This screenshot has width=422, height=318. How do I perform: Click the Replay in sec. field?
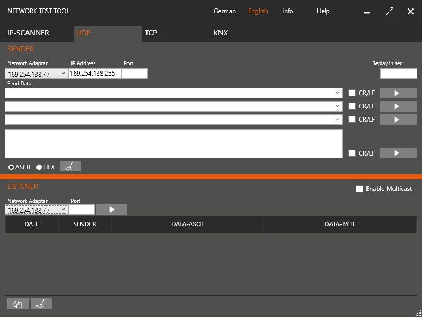click(398, 74)
